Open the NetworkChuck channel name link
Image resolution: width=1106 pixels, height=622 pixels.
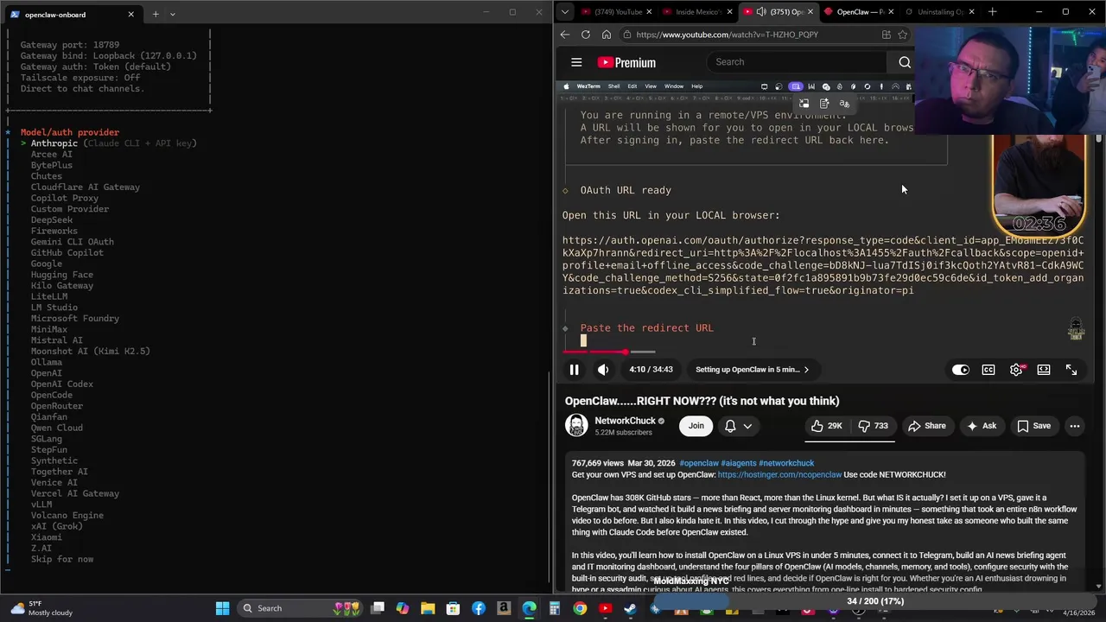click(x=625, y=421)
